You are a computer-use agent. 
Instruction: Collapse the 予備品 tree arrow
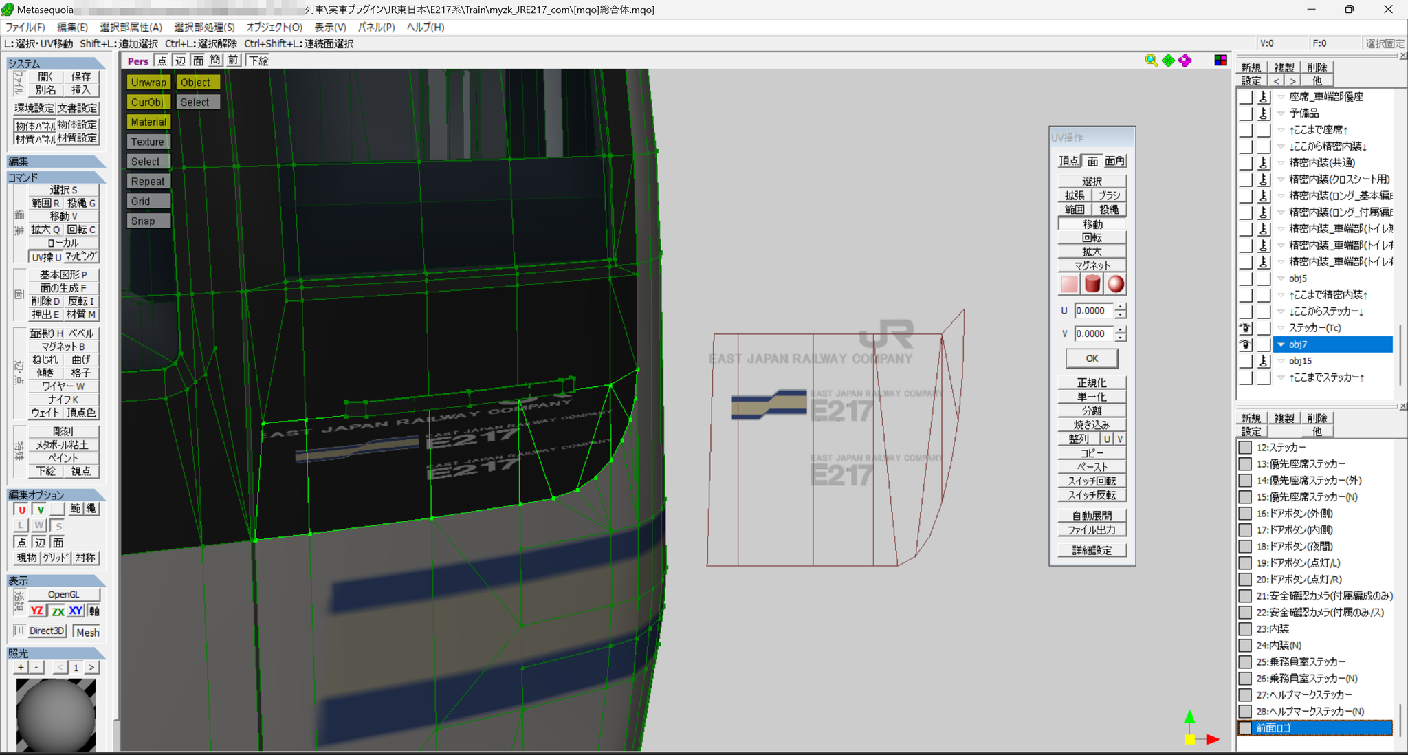(1281, 113)
